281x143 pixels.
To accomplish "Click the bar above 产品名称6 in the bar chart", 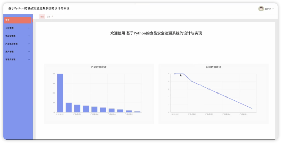I will (x=94, y=109).
